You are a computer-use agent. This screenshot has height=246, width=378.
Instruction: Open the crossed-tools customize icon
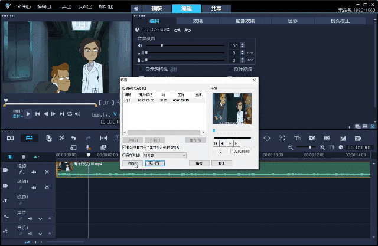(62, 138)
